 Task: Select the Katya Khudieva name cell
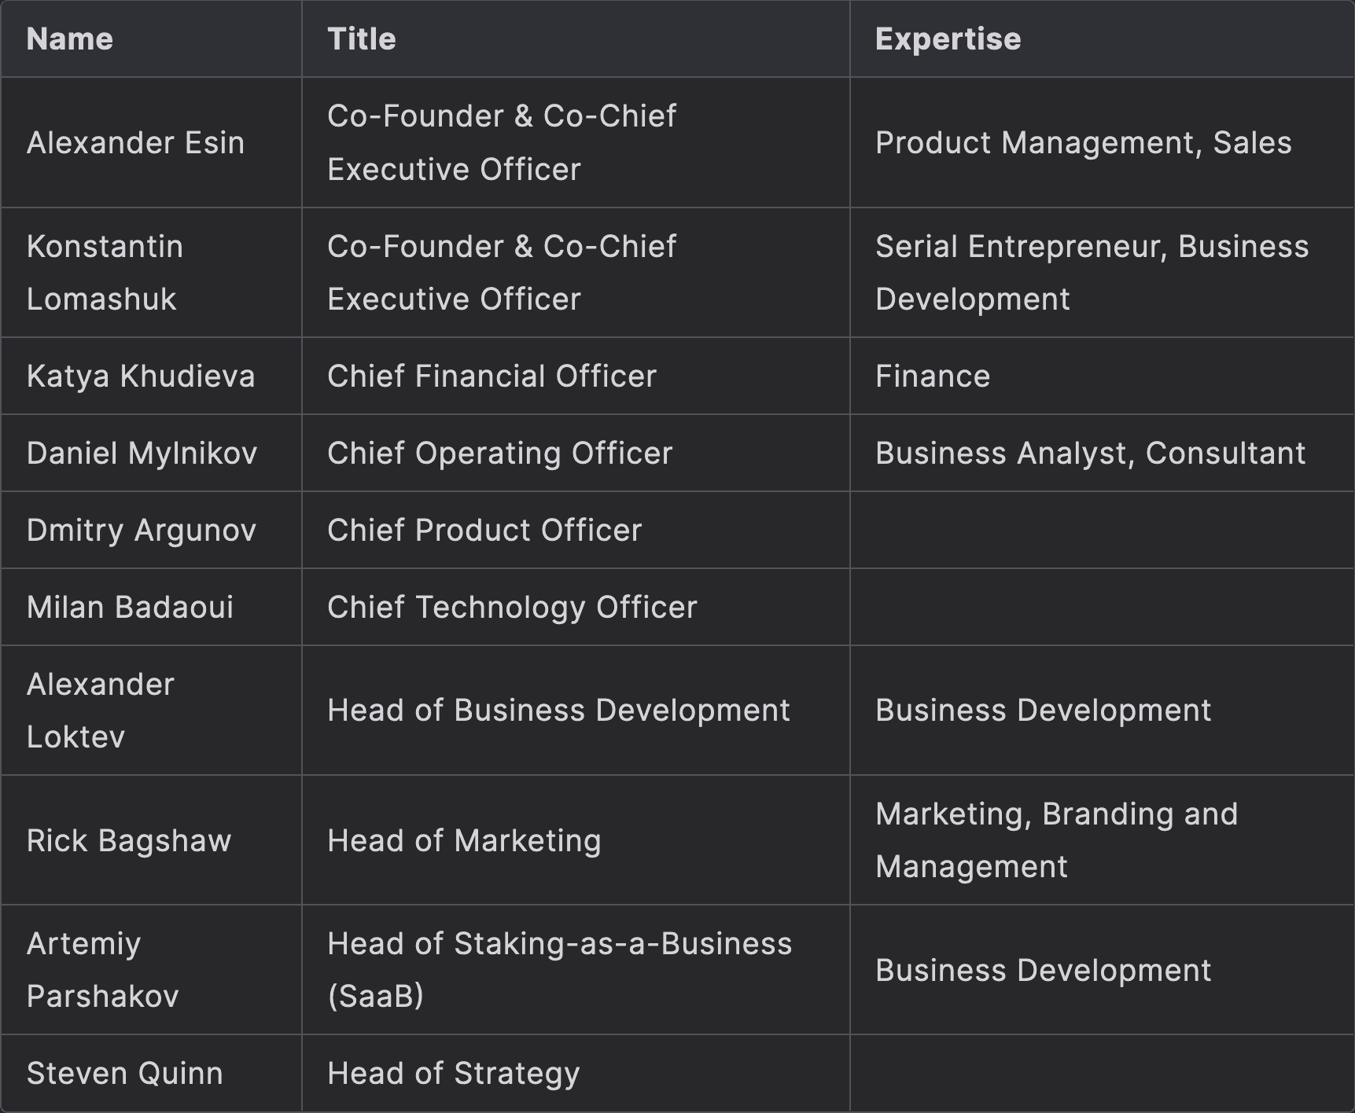(x=141, y=377)
